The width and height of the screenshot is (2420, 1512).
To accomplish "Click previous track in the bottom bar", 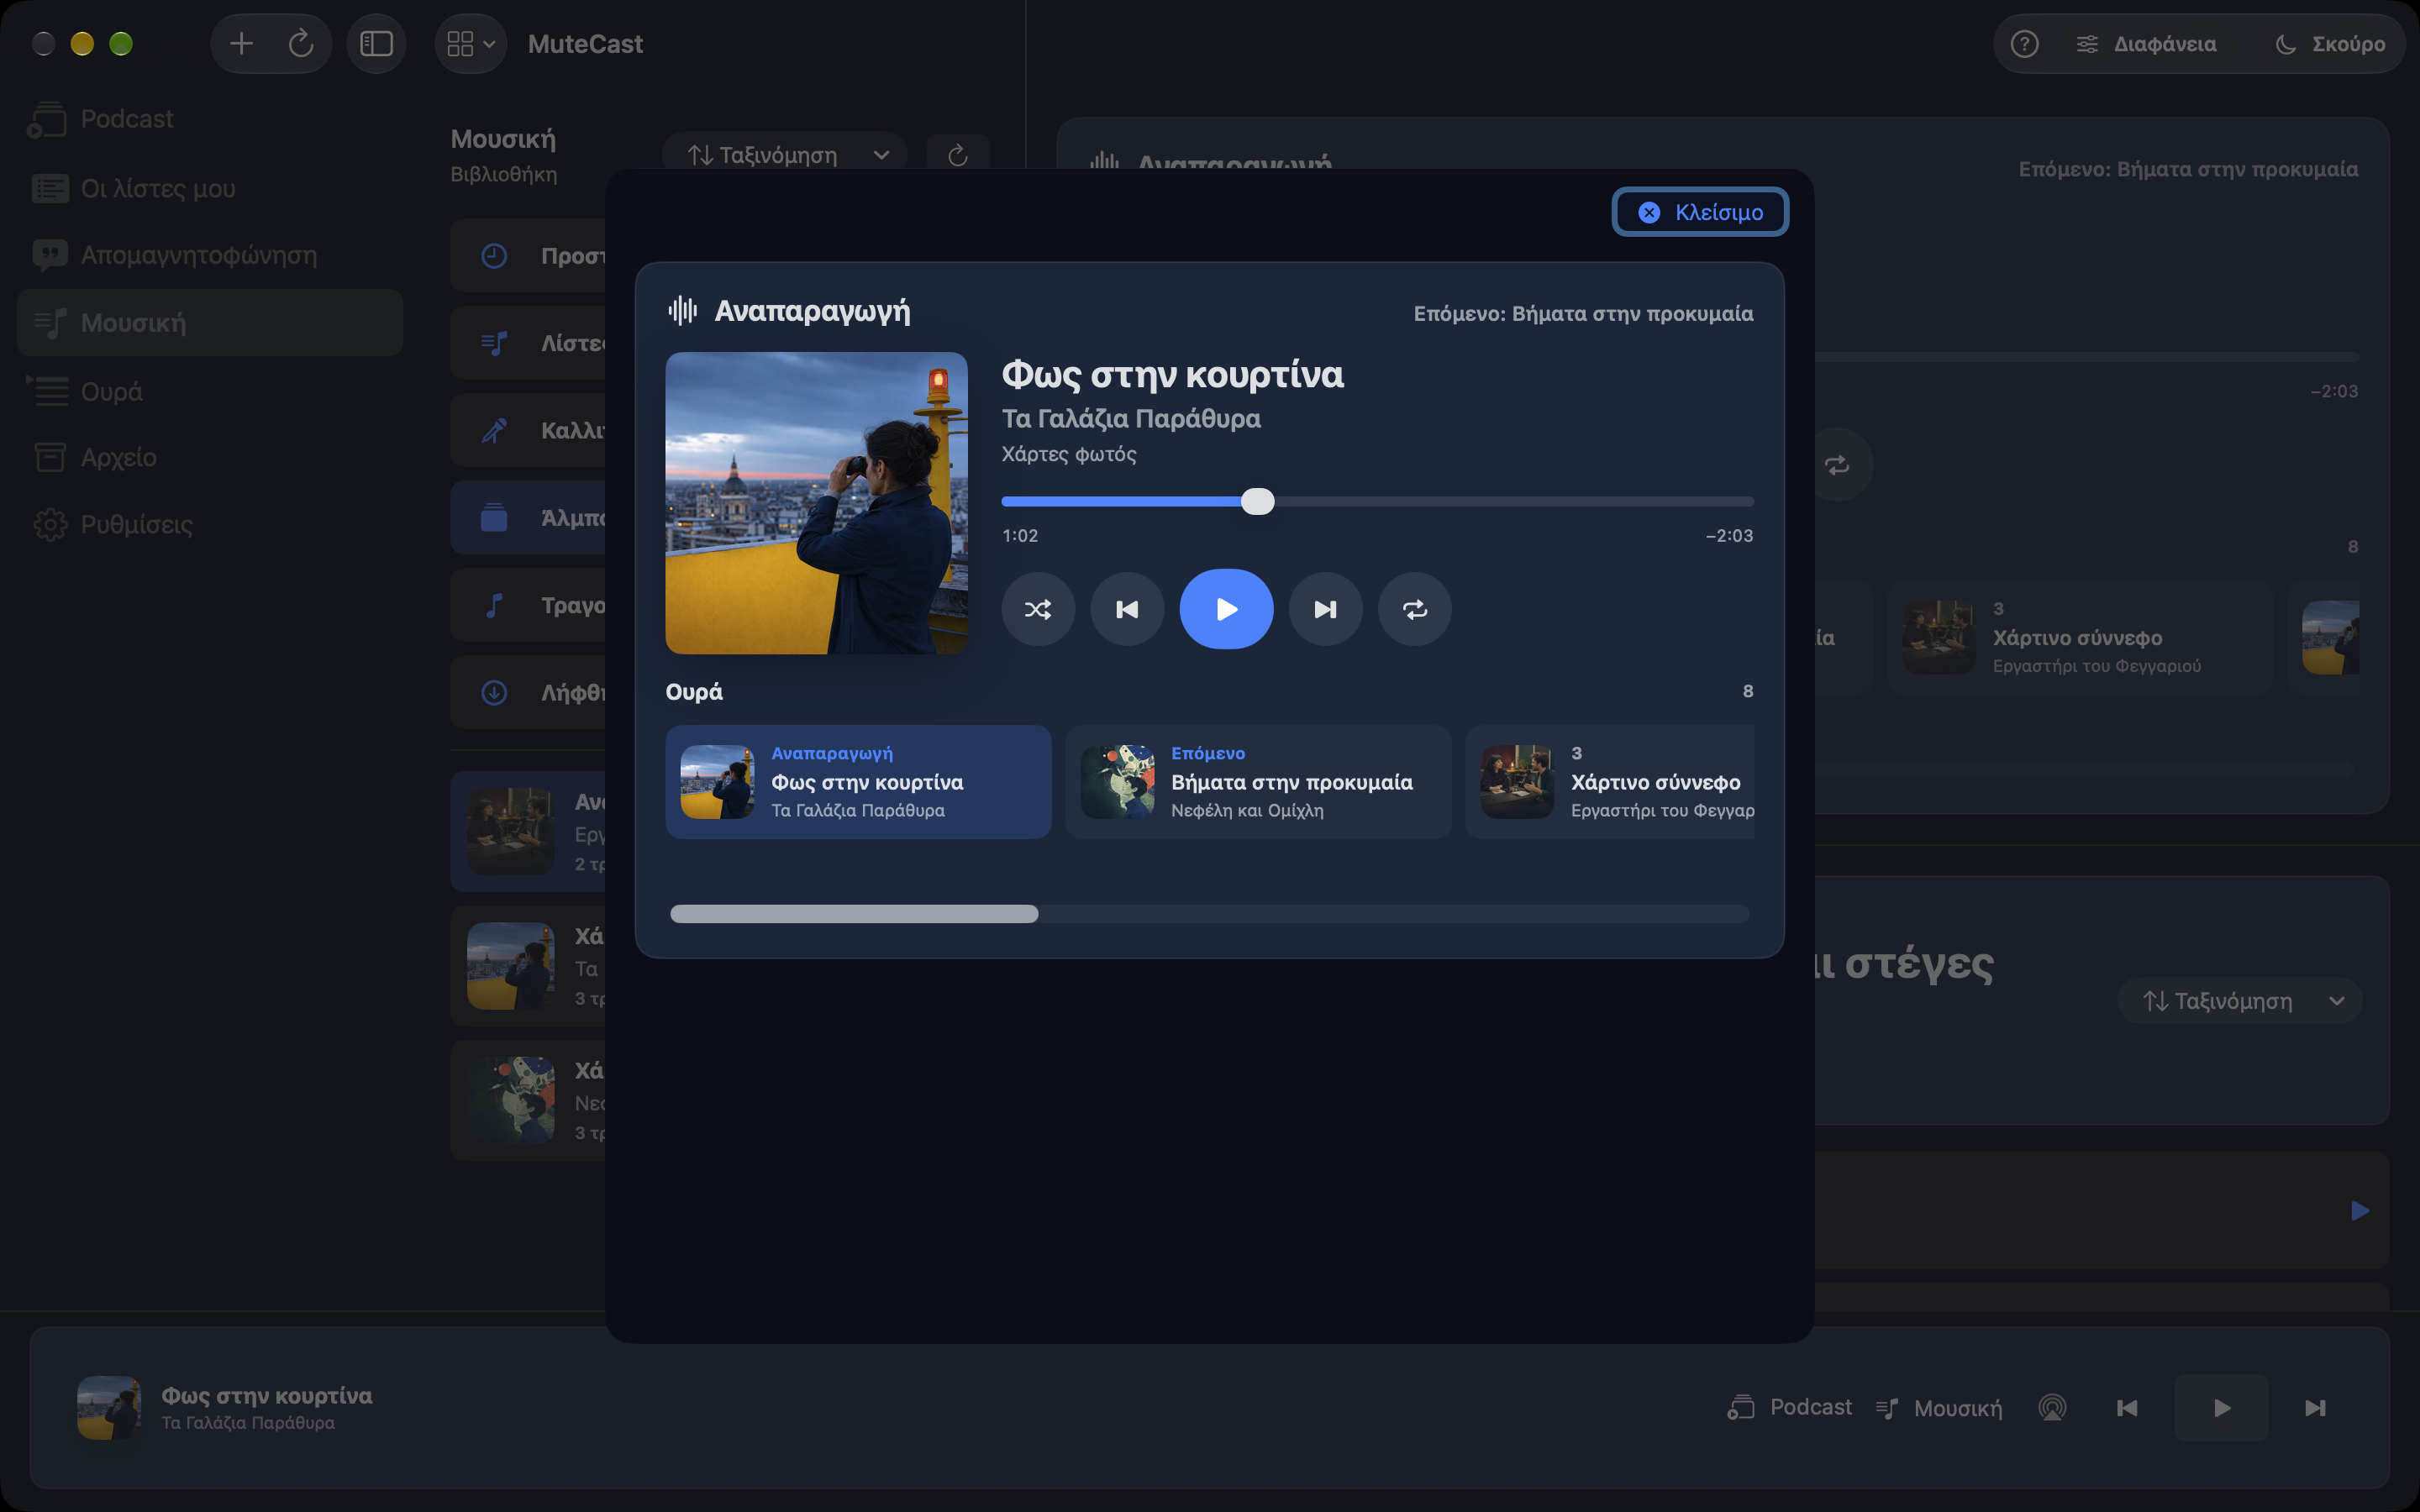I will point(2127,1408).
